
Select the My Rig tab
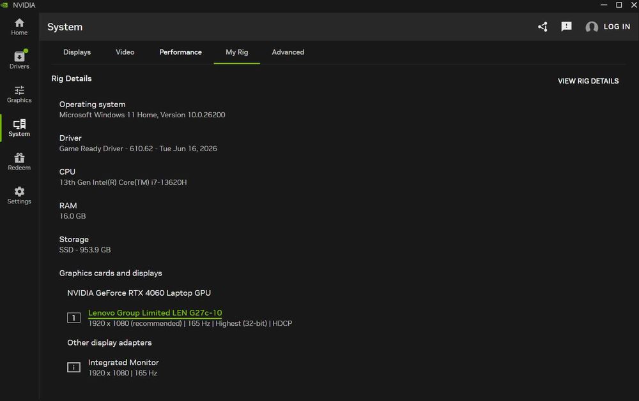pos(237,52)
